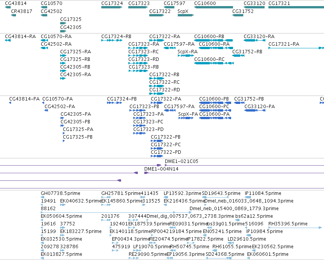The width and height of the screenshot is (324, 260).
Task: Select protein CG42305-PA
Action: pyautogui.click(x=76, y=114)
